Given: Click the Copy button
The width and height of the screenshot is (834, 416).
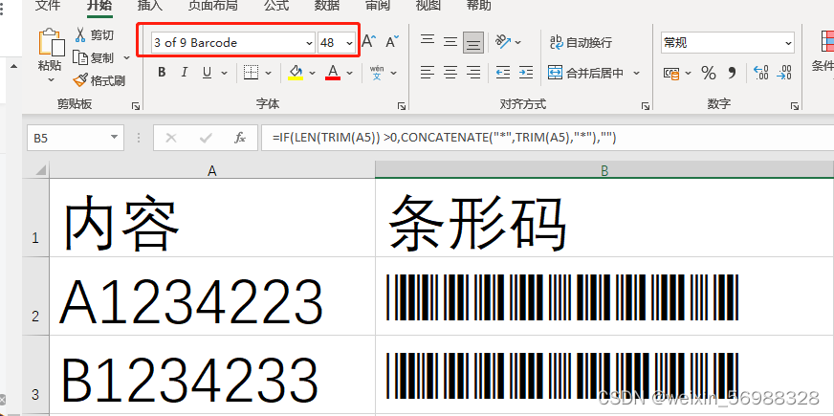Looking at the screenshot, I should [x=94, y=57].
